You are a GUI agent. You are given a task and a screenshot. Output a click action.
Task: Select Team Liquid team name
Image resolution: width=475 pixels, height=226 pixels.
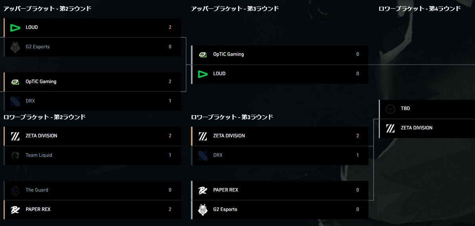[39, 155]
